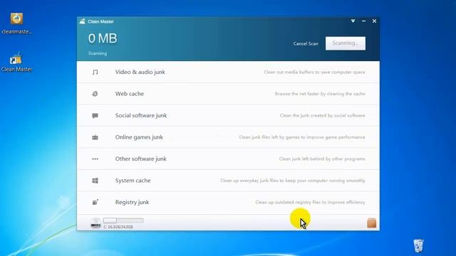Click the Social software junk chat icon
Screen dimensions: 456x256
point(95,115)
